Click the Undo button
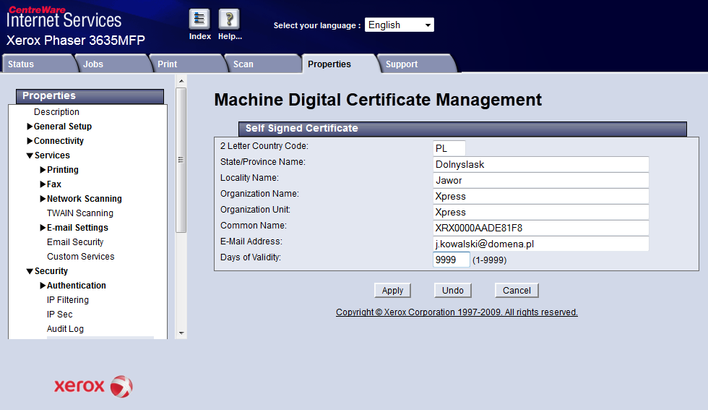708x410 pixels. pos(452,290)
